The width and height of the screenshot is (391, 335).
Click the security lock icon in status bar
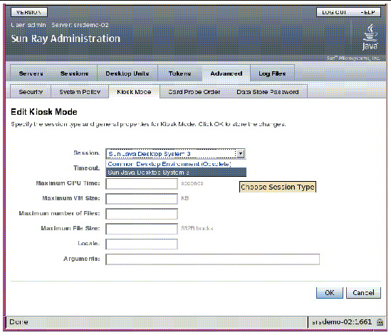pos(380,322)
